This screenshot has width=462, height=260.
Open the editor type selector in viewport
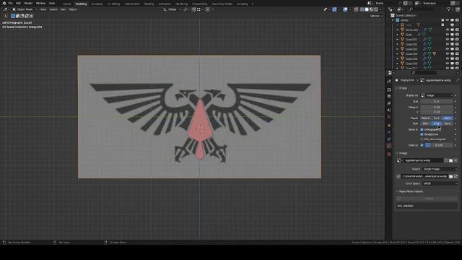6,9
